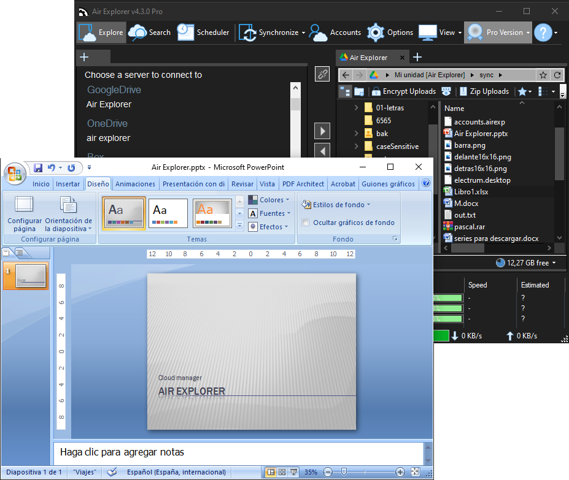Click sync in the breadcrumb path
569x480 pixels.
486,75
